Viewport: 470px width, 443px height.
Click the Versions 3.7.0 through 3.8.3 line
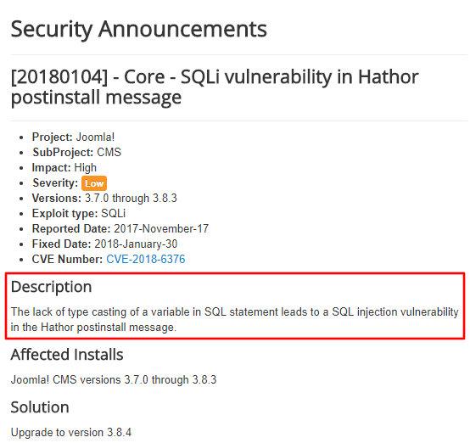click(x=104, y=199)
